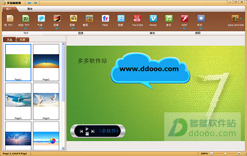Click the 100% zoom value
Screen dimensions: 247x156
coord(204,154)
